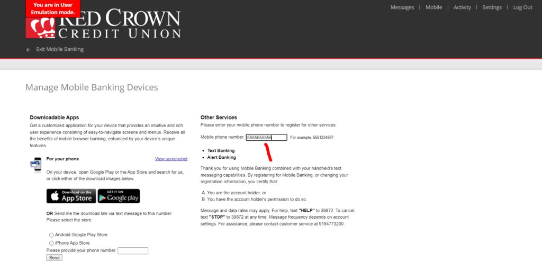Click the Mobile phone number input field
Screen dimensions: 542x261
tap(267, 138)
